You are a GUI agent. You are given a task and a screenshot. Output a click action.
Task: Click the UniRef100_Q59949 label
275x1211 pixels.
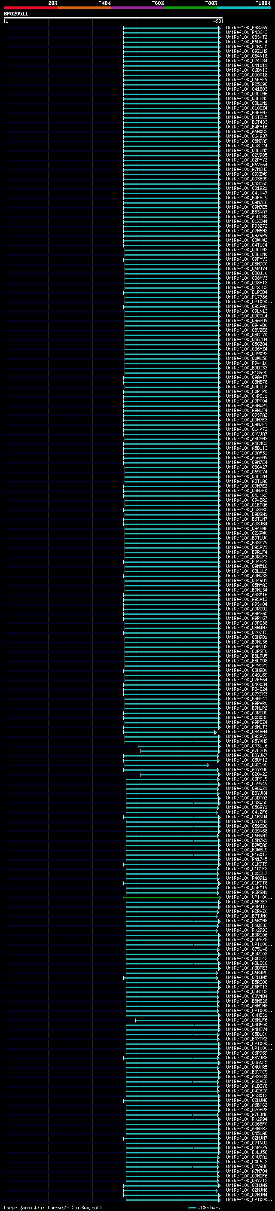click(x=247, y=784)
